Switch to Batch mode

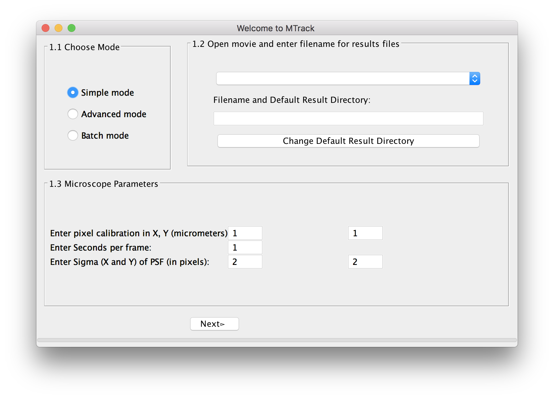[73, 135]
